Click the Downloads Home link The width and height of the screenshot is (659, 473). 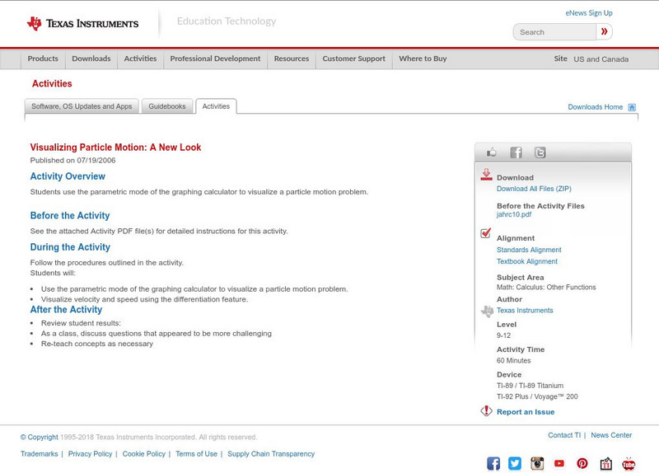click(x=595, y=107)
